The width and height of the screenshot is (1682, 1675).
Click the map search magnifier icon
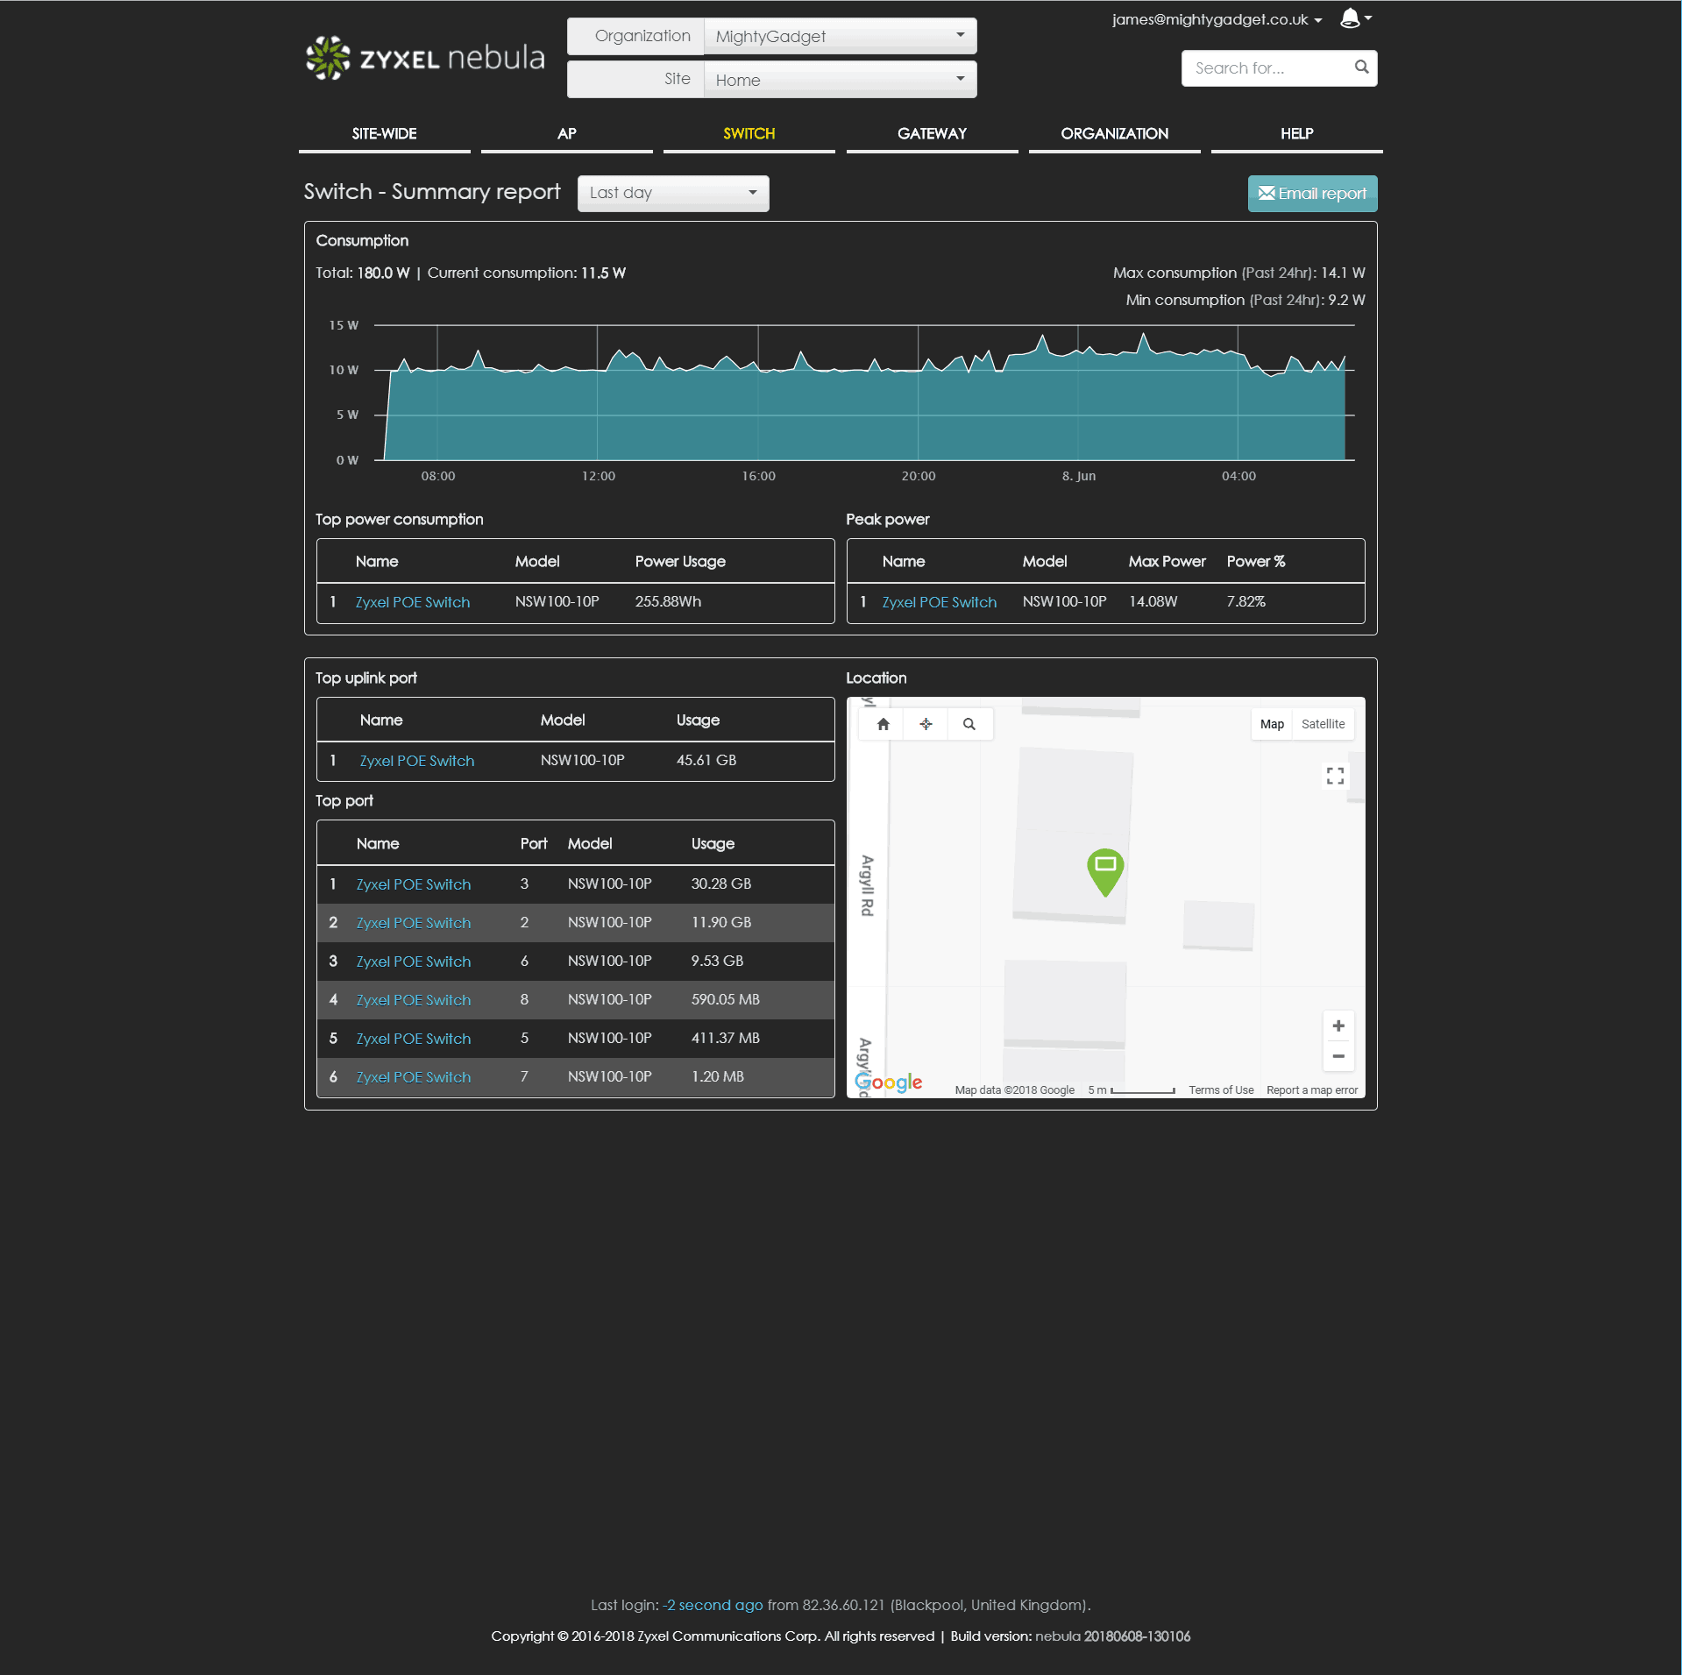pos(969,724)
